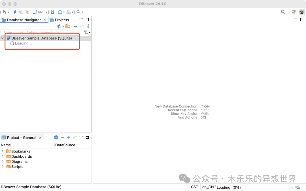Click the funnel filter icon in navigator
The width and height of the screenshot is (306, 191).
tap(86, 32)
